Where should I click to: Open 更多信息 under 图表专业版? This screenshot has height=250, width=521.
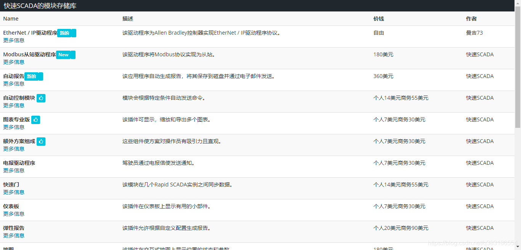[14, 127]
